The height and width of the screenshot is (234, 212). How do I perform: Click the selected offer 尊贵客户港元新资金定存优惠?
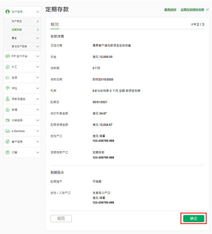[x=112, y=46]
